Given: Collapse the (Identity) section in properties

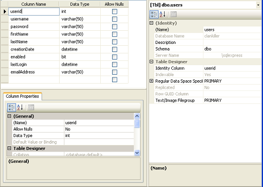Looking at the screenshot, I should 151,23.
